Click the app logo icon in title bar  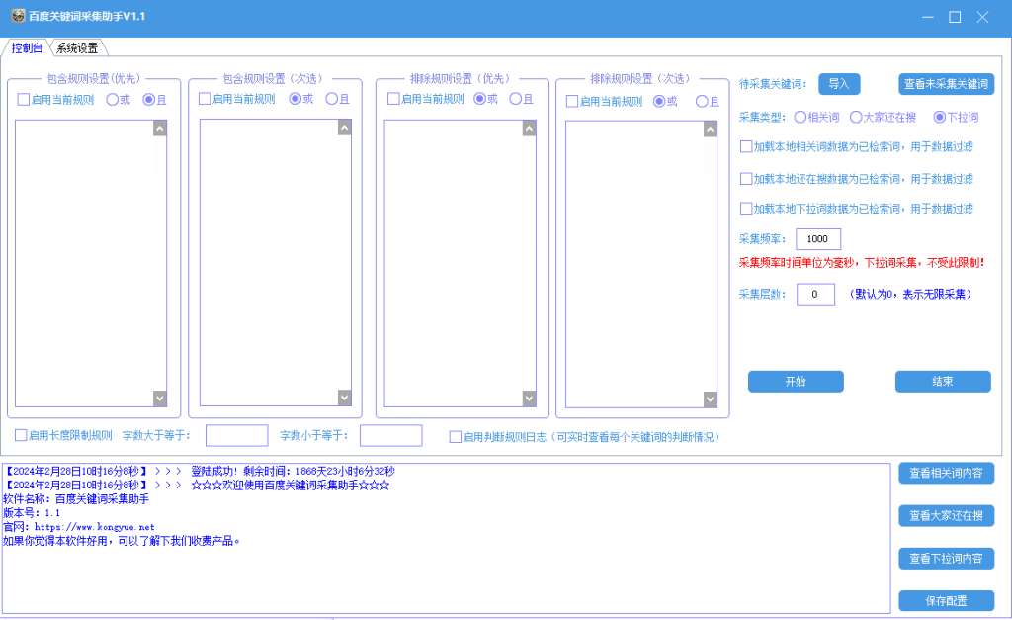pyautogui.click(x=18, y=16)
